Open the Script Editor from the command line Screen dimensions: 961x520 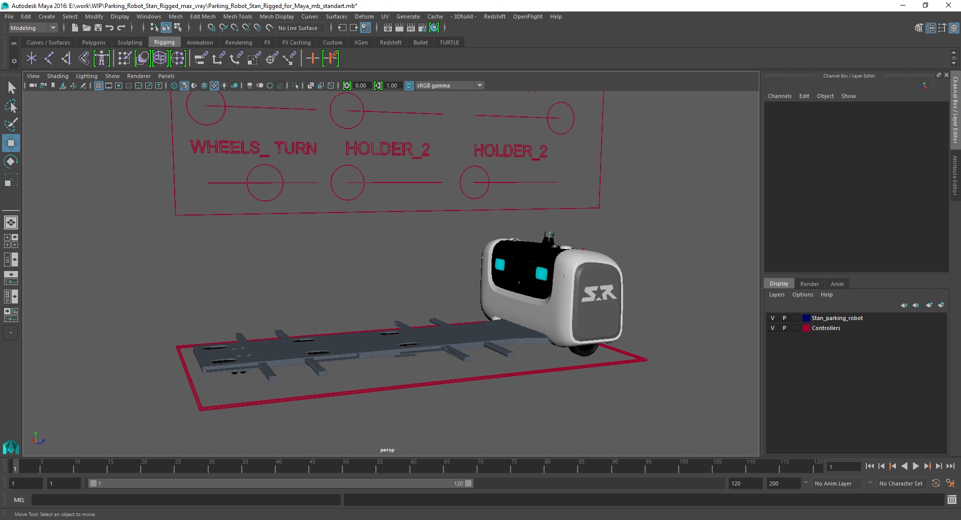pyautogui.click(x=951, y=499)
